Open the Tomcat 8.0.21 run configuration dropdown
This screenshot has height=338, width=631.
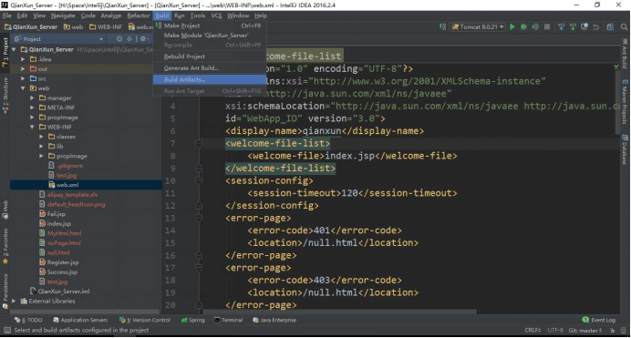point(478,27)
